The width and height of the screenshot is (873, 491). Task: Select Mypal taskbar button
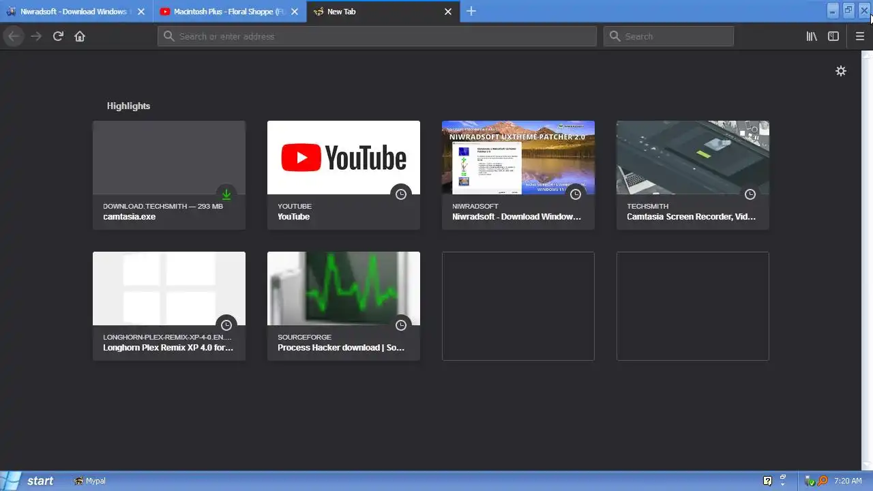pos(90,481)
